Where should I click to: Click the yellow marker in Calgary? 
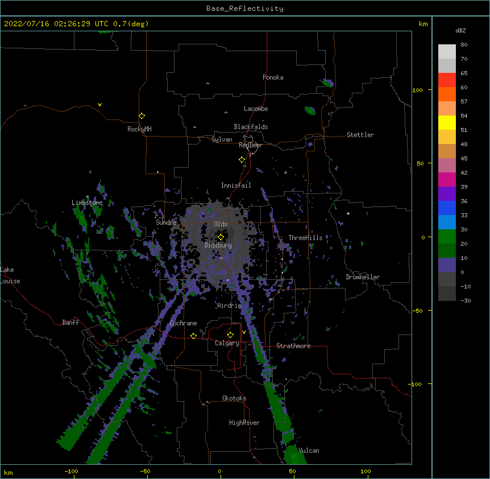pos(230,335)
